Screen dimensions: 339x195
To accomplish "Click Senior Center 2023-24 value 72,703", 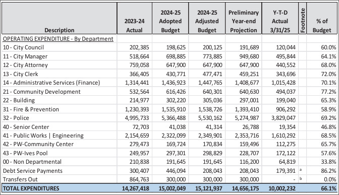I will click(141, 127).
